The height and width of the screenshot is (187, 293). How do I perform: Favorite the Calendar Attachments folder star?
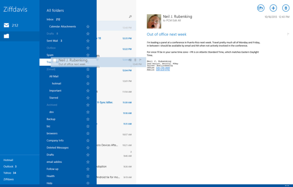pos(88,27)
